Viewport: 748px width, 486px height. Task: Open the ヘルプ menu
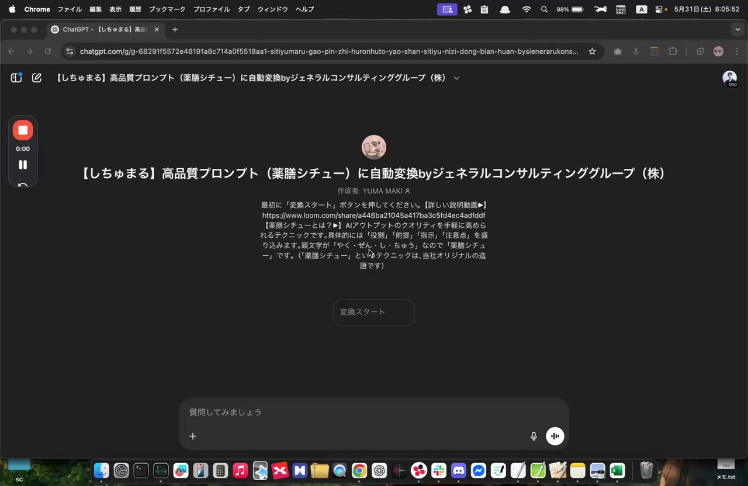(x=304, y=9)
